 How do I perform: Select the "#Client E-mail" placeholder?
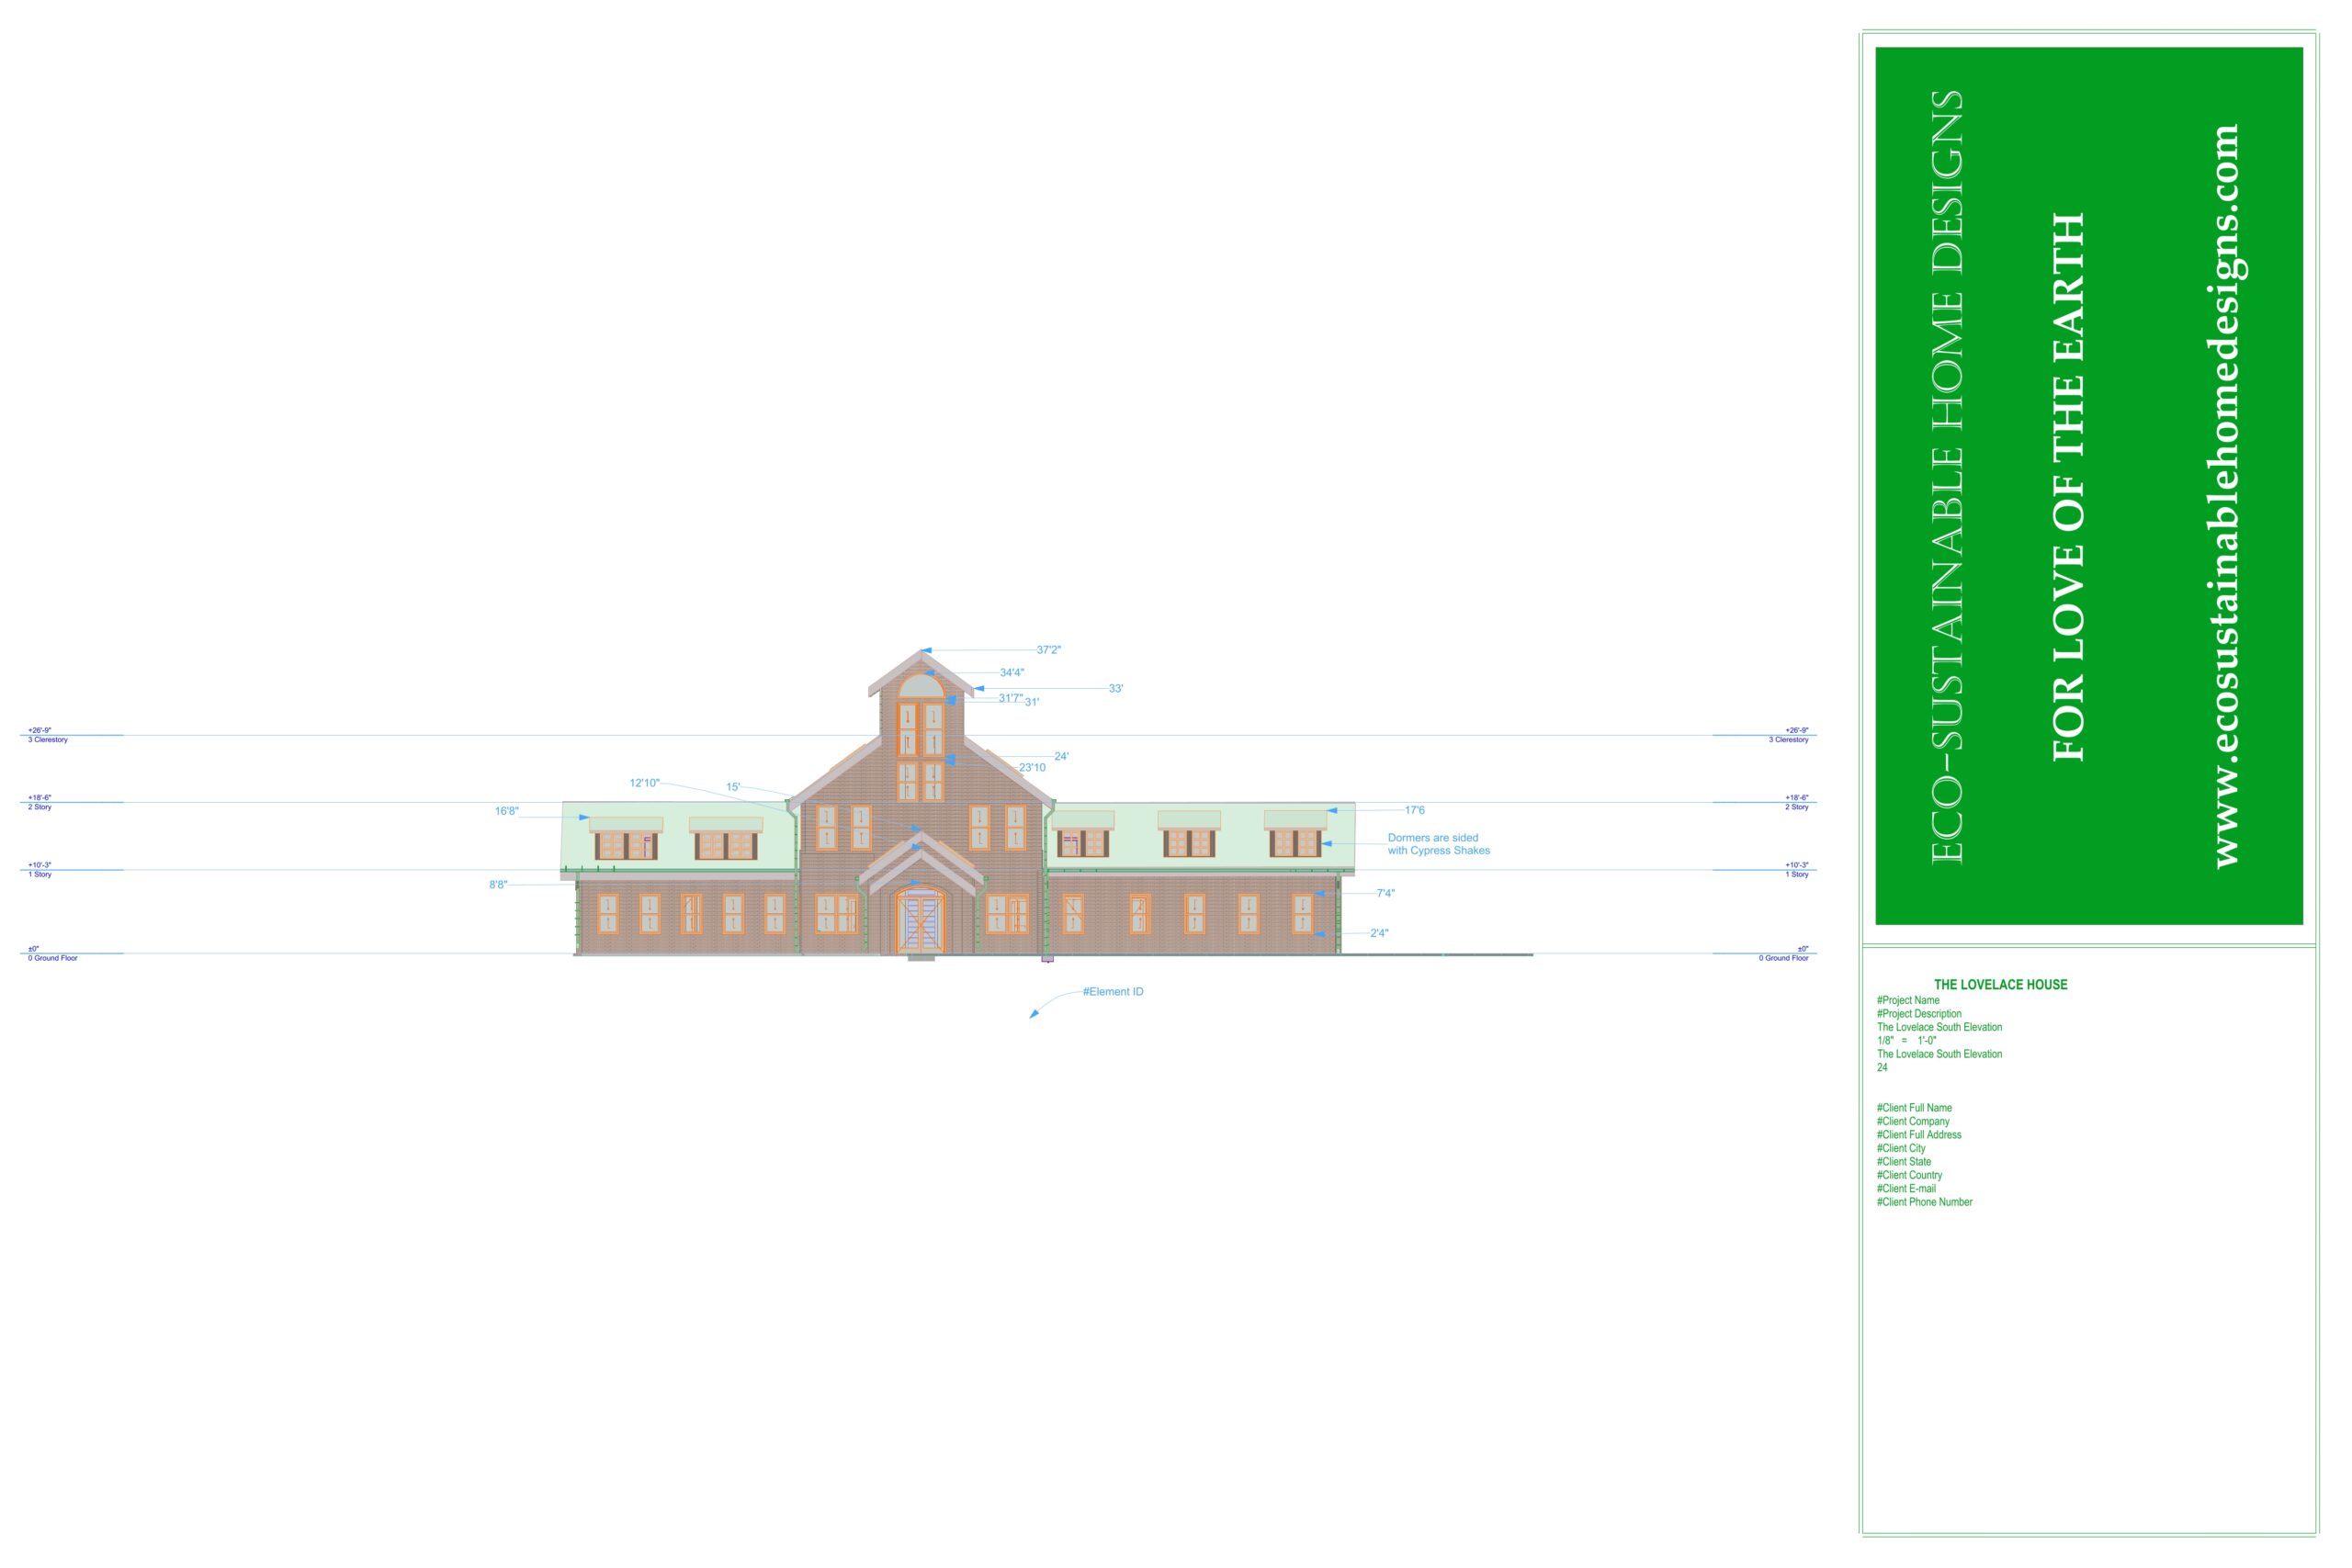click(x=1906, y=1189)
